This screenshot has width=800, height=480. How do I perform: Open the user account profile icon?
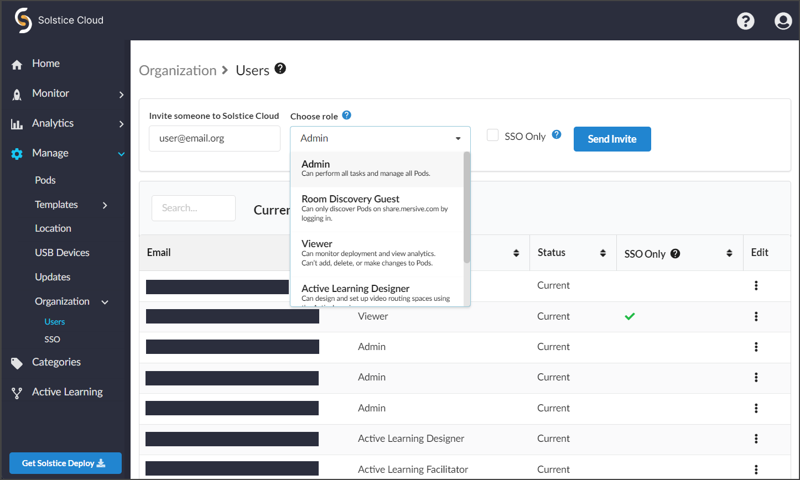[x=783, y=21]
